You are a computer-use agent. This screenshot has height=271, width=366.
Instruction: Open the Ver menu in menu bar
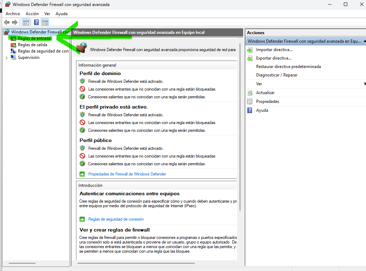47,14
